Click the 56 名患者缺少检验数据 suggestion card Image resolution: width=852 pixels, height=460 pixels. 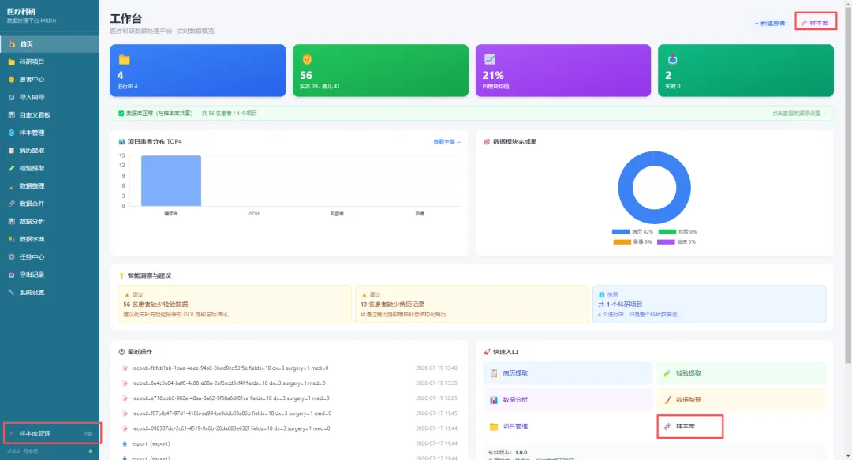coord(234,305)
